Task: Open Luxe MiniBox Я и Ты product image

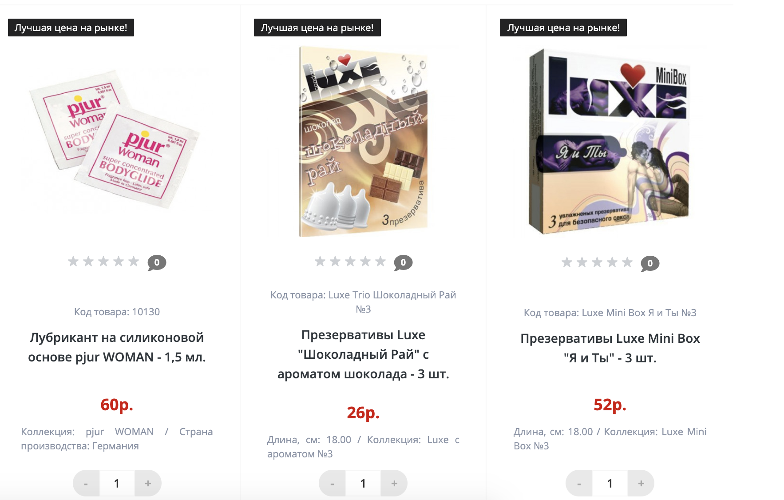Action: [609, 141]
